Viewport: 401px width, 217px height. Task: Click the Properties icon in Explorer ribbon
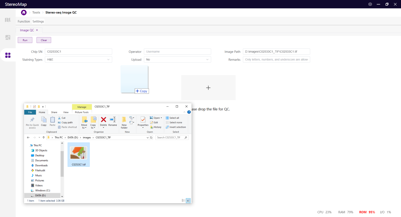(x=143, y=120)
